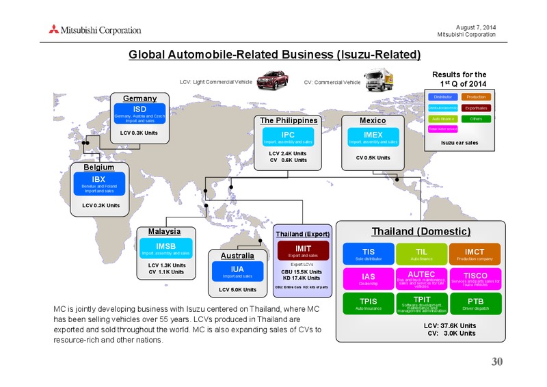
Task: Click 'LCV 0.3K Units' under Germany ISD
Action: click(139, 133)
